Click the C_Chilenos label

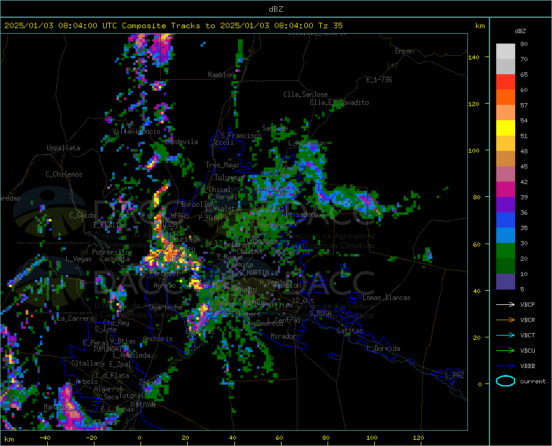[64, 174]
